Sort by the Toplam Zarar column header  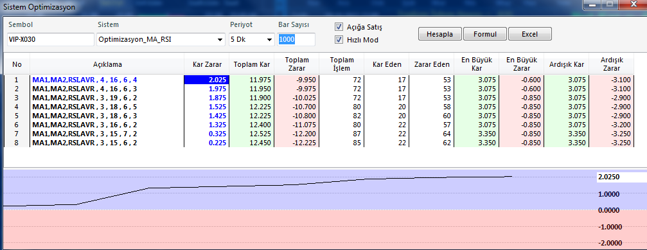[297, 64]
